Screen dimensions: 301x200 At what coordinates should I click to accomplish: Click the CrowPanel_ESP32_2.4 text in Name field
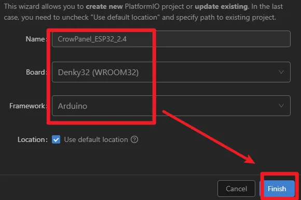point(92,39)
